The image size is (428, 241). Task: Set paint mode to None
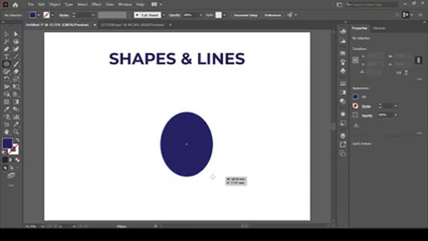[x=17, y=160]
